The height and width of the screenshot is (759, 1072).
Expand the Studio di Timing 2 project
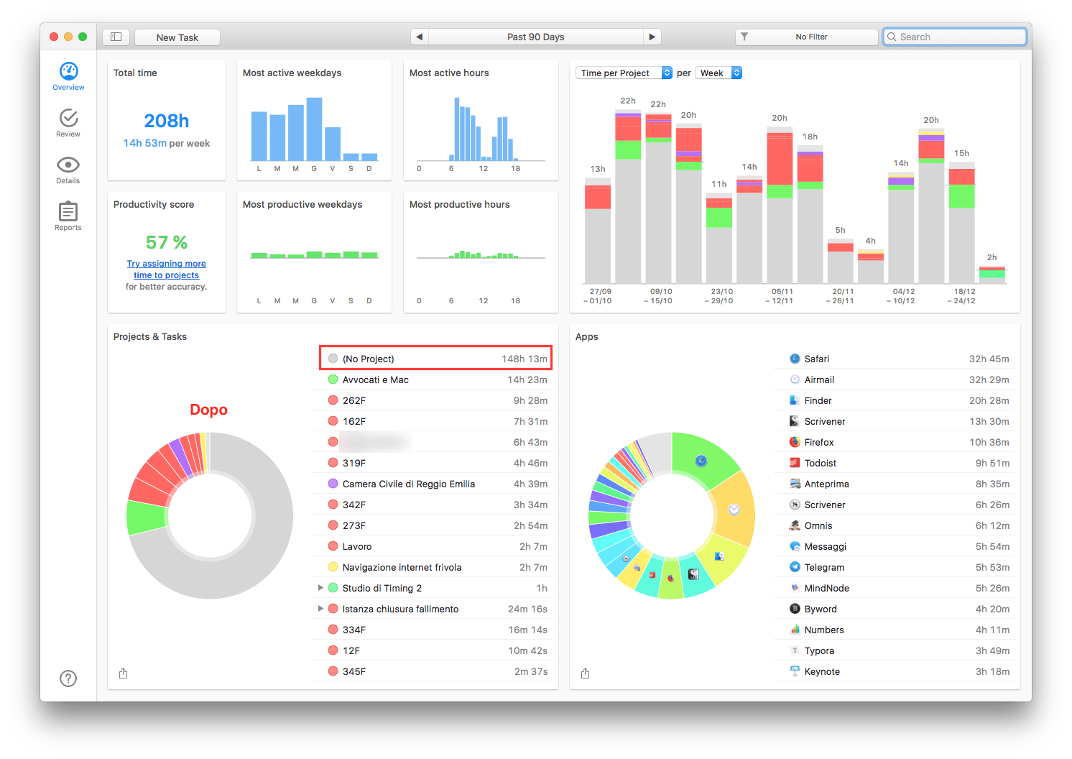320,588
